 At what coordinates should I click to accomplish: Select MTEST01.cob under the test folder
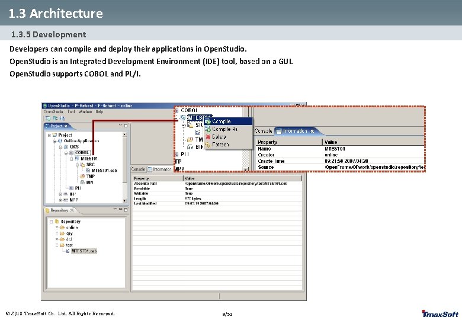84,251
